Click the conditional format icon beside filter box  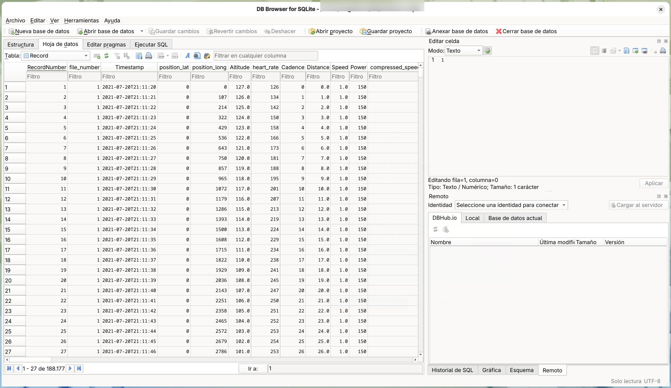pos(207,56)
